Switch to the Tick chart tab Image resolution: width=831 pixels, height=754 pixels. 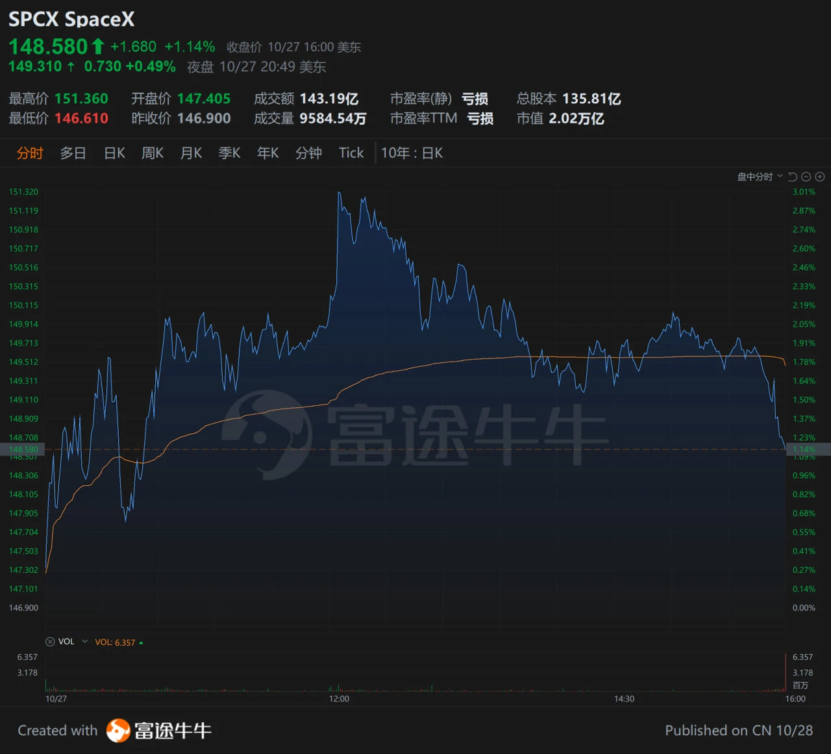(351, 153)
